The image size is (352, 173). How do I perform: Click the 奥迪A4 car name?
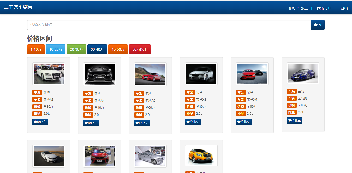99,101
